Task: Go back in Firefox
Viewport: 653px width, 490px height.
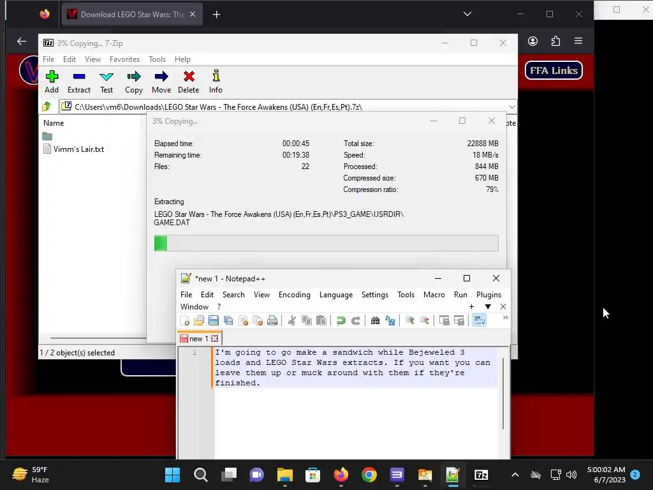Action: [x=22, y=41]
